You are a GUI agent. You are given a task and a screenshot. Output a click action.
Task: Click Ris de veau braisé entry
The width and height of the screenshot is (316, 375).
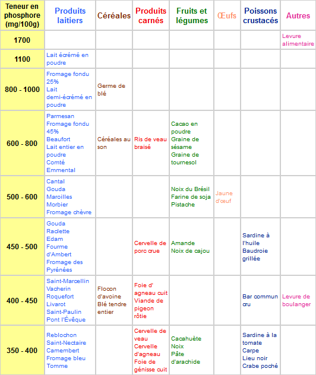click(150, 143)
